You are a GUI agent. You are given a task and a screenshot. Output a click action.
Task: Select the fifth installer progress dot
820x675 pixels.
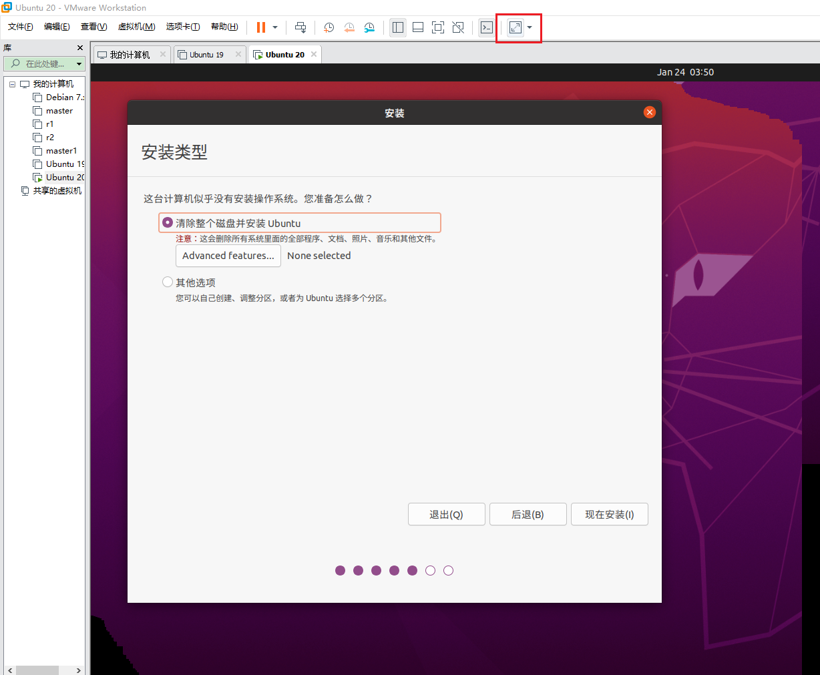point(412,570)
